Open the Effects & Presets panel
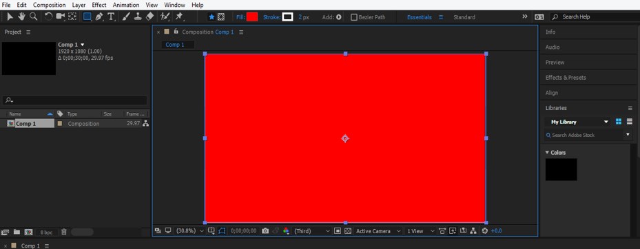 coord(566,78)
